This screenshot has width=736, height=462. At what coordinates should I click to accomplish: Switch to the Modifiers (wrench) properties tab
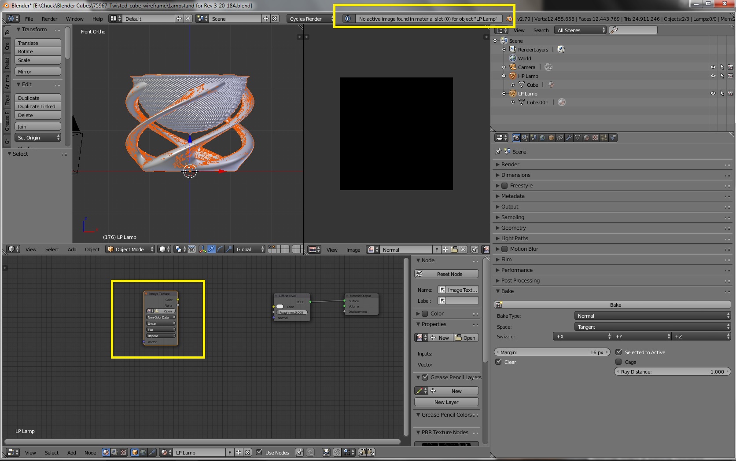(x=569, y=138)
